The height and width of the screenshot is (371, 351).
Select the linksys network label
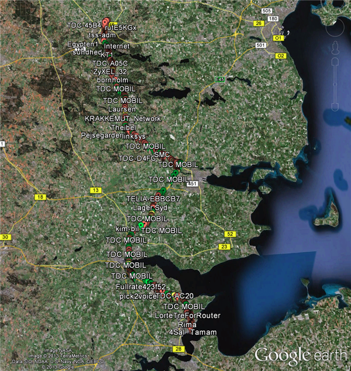click(134, 137)
